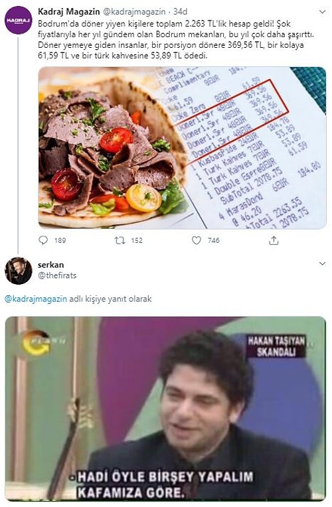Image resolution: width=332 pixels, height=507 pixels.
Task: Open serkan display name link
Action: (x=51, y=265)
